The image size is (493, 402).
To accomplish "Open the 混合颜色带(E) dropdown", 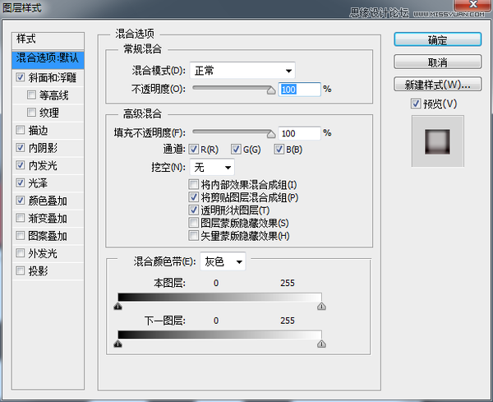I will [223, 261].
